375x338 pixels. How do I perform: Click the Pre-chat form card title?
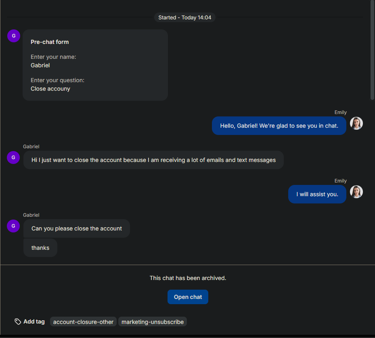tap(50, 42)
